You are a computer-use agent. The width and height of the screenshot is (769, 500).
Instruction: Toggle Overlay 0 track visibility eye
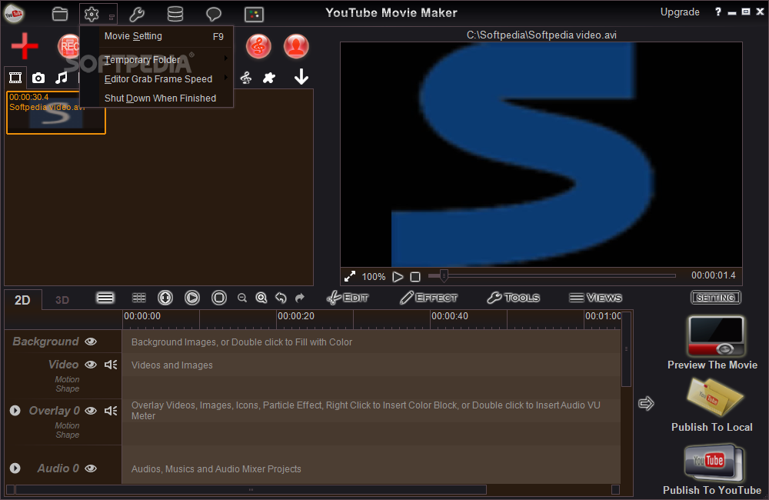click(x=91, y=411)
